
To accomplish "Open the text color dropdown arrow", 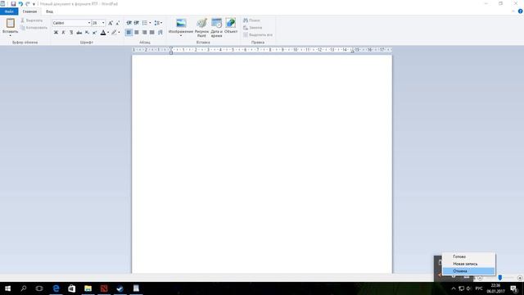I will pyautogui.click(x=108, y=33).
